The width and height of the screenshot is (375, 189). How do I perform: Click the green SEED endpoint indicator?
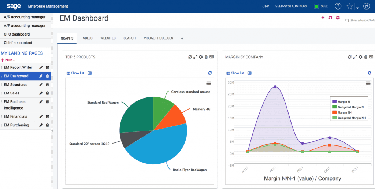point(316,7)
